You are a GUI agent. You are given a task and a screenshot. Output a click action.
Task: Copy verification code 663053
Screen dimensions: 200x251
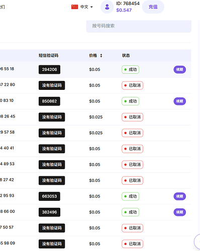coord(49,196)
